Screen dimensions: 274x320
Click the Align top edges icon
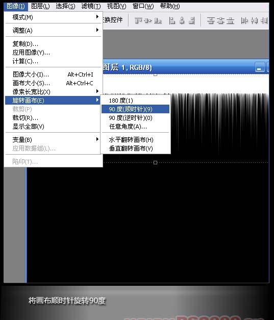pos(138,20)
